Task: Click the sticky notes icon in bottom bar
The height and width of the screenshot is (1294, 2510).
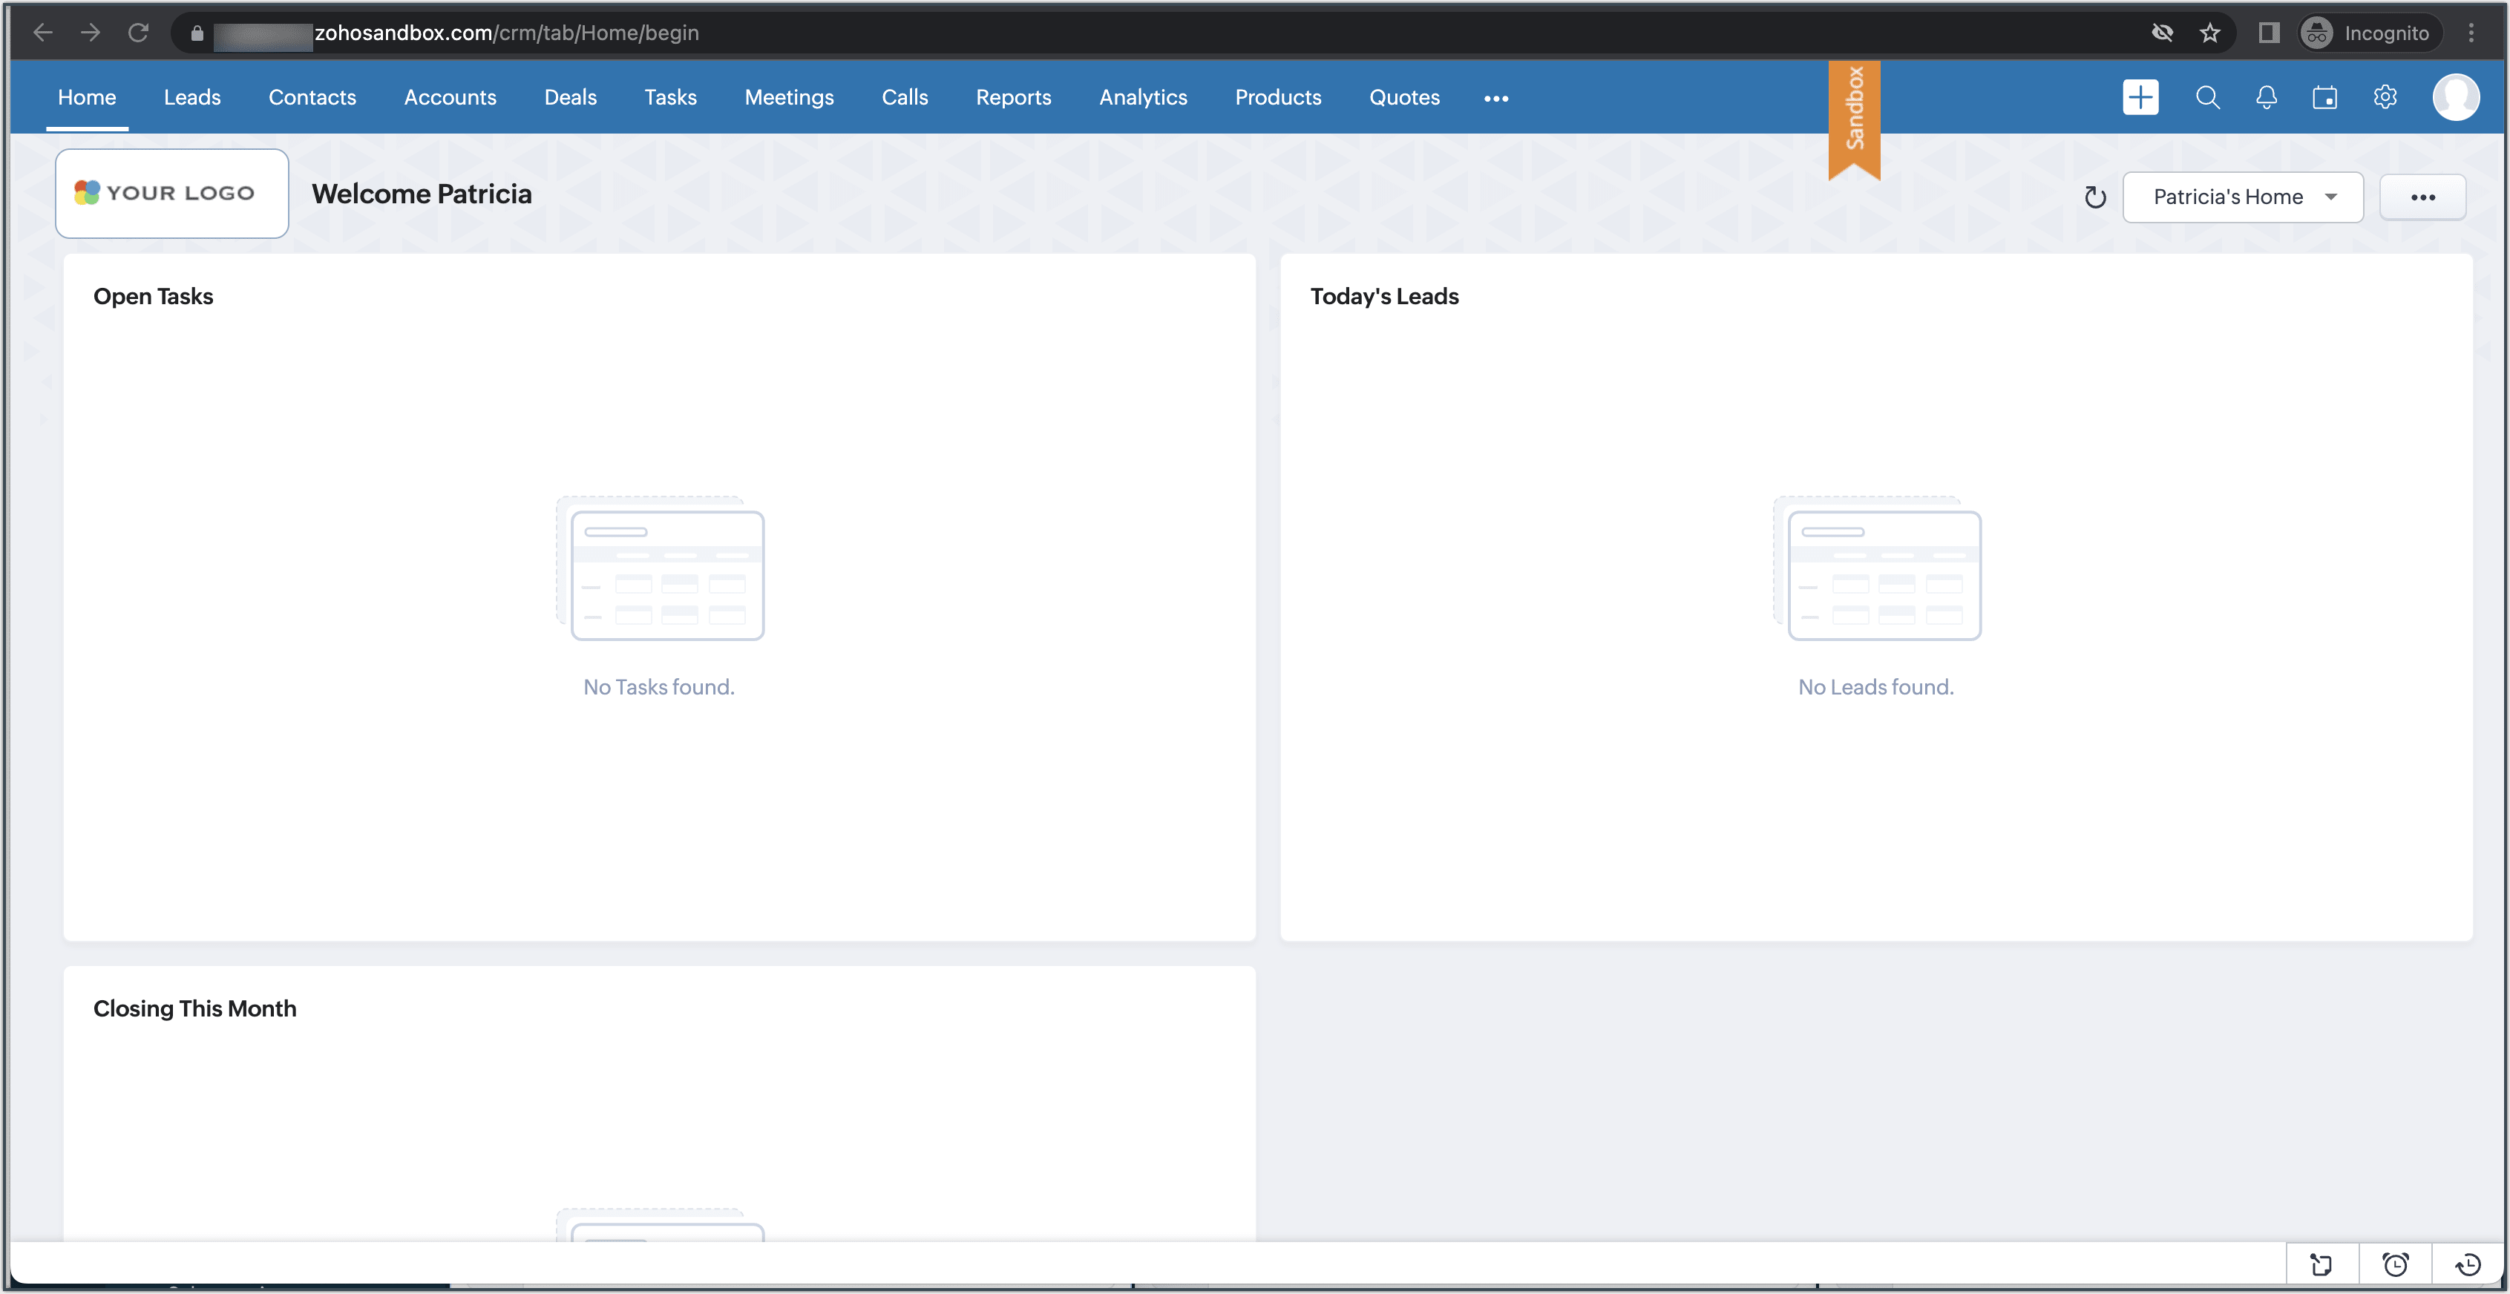Action: tap(2321, 1265)
